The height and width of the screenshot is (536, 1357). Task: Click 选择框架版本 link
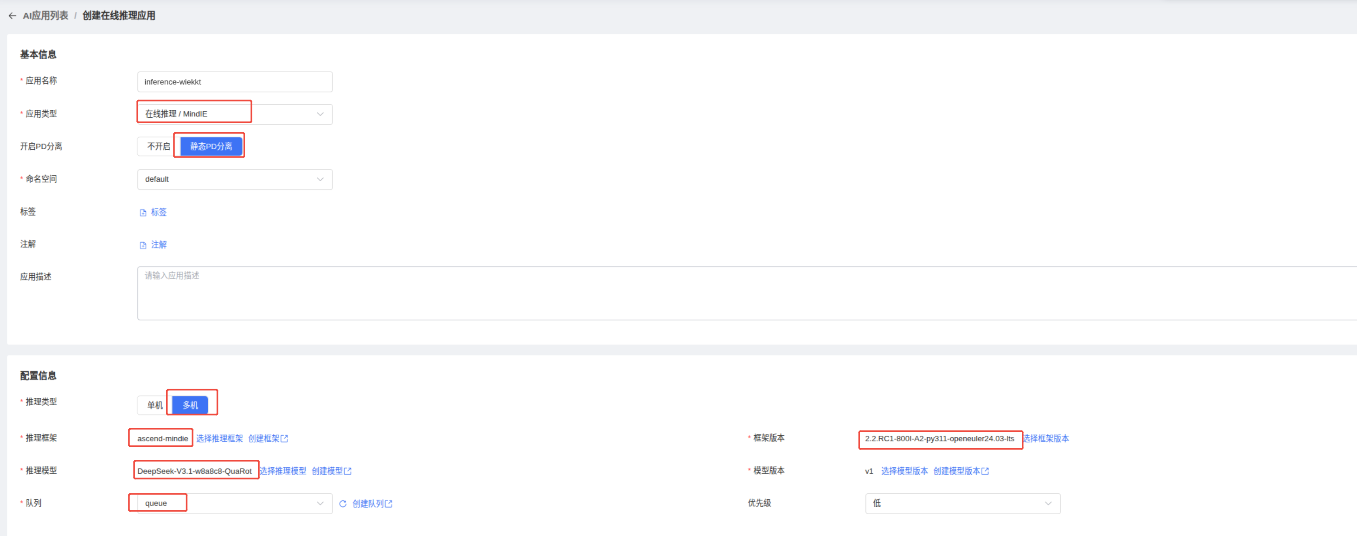[1046, 438]
